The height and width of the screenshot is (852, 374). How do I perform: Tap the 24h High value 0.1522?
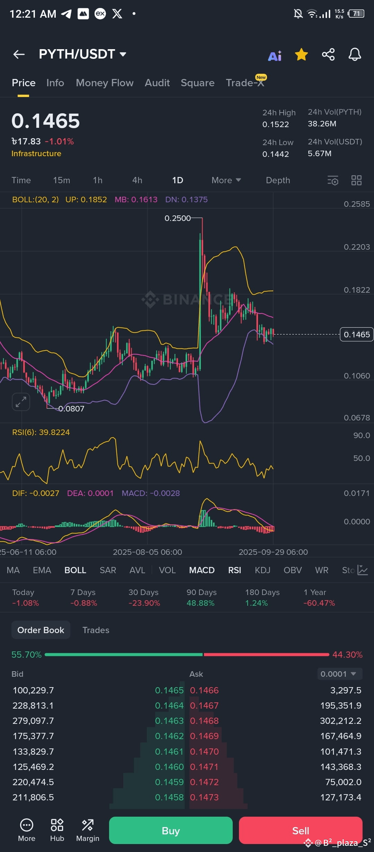[x=276, y=124]
